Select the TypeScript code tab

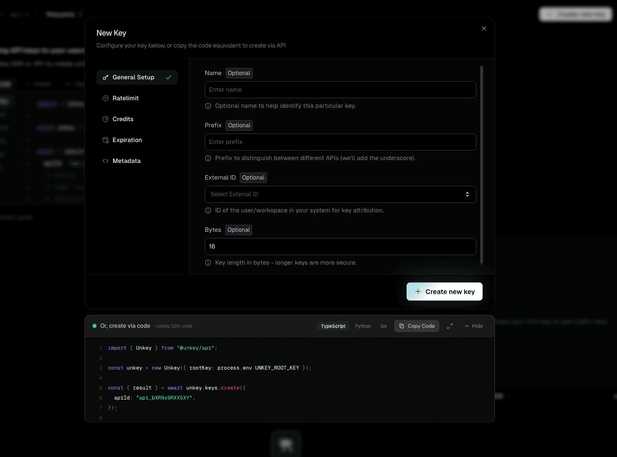[x=333, y=326]
